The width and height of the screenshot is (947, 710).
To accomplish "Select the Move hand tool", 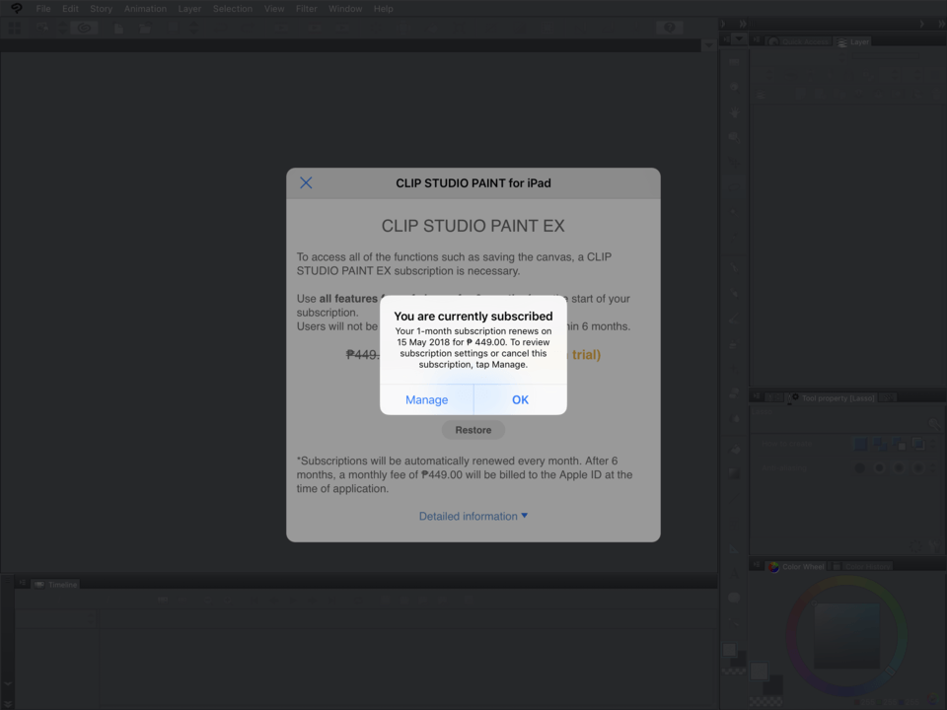I will [734, 112].
